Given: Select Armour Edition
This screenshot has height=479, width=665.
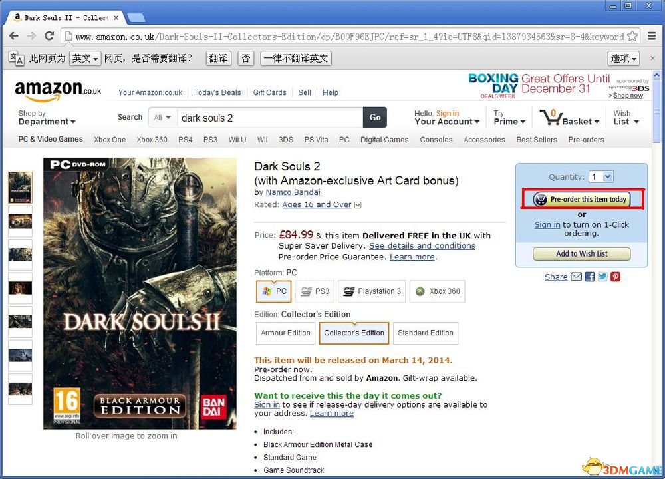Looking at the screenshot, I should [285, 333].
